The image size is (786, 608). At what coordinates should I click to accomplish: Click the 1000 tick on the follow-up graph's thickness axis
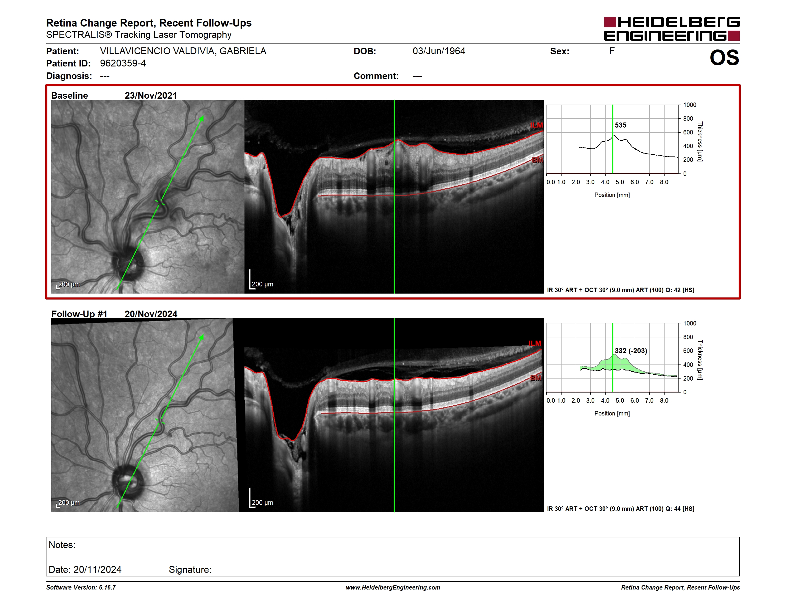click(690, 323)
